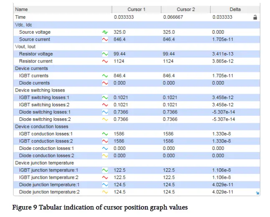Click Diode switching losses:1 blue curve icon

(105, 112)
